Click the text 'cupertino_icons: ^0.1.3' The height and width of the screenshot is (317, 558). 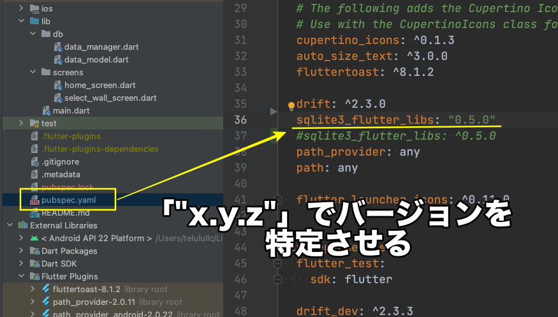click(x=376, y=40)
